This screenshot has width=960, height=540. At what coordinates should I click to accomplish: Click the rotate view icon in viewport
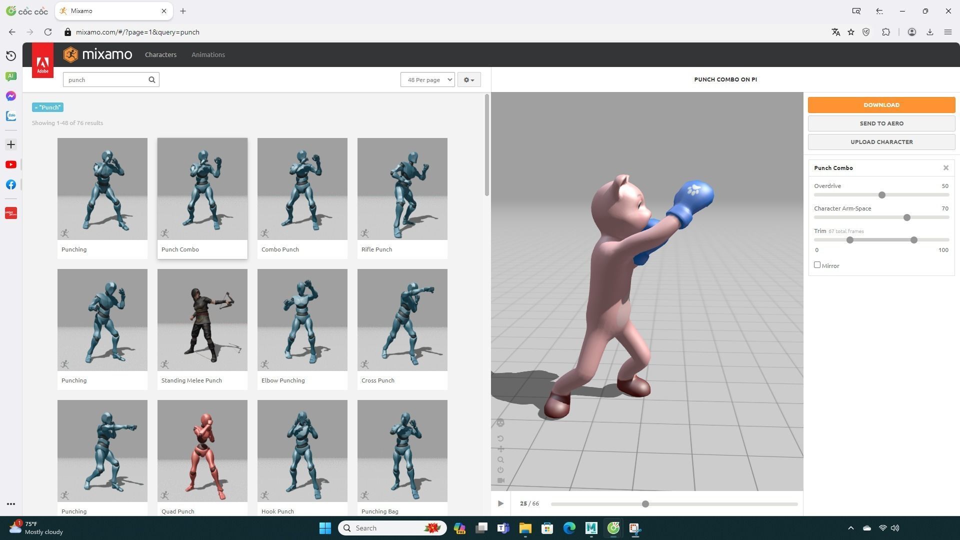500,438
